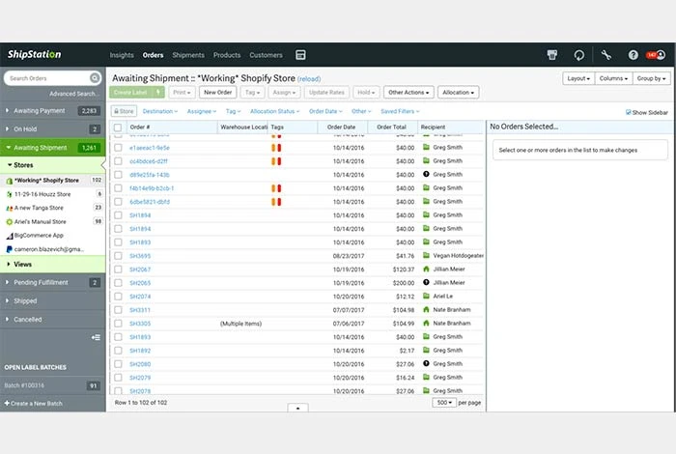676x454 pixels.
Task: Open the Destination filter dropdown
Action: click(x=160, y=111)
